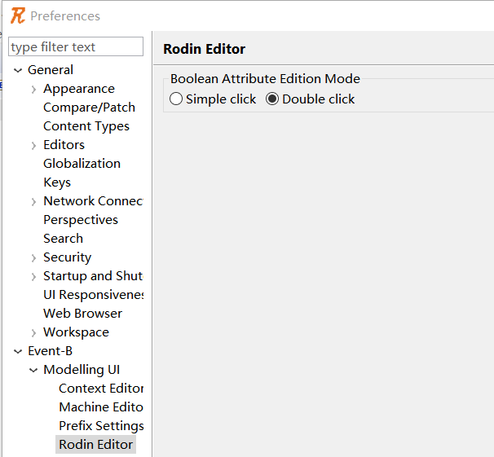Open Network Connections preferences
The height and width of the screenshot is (457, 494).
pos(93,200)
